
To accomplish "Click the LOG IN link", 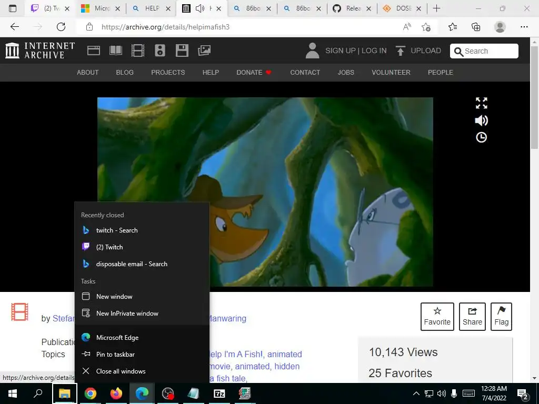I will click(374, 51).
